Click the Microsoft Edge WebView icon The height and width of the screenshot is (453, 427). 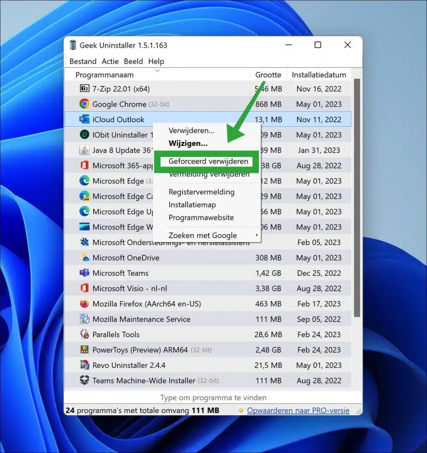[x=85, y=226]
